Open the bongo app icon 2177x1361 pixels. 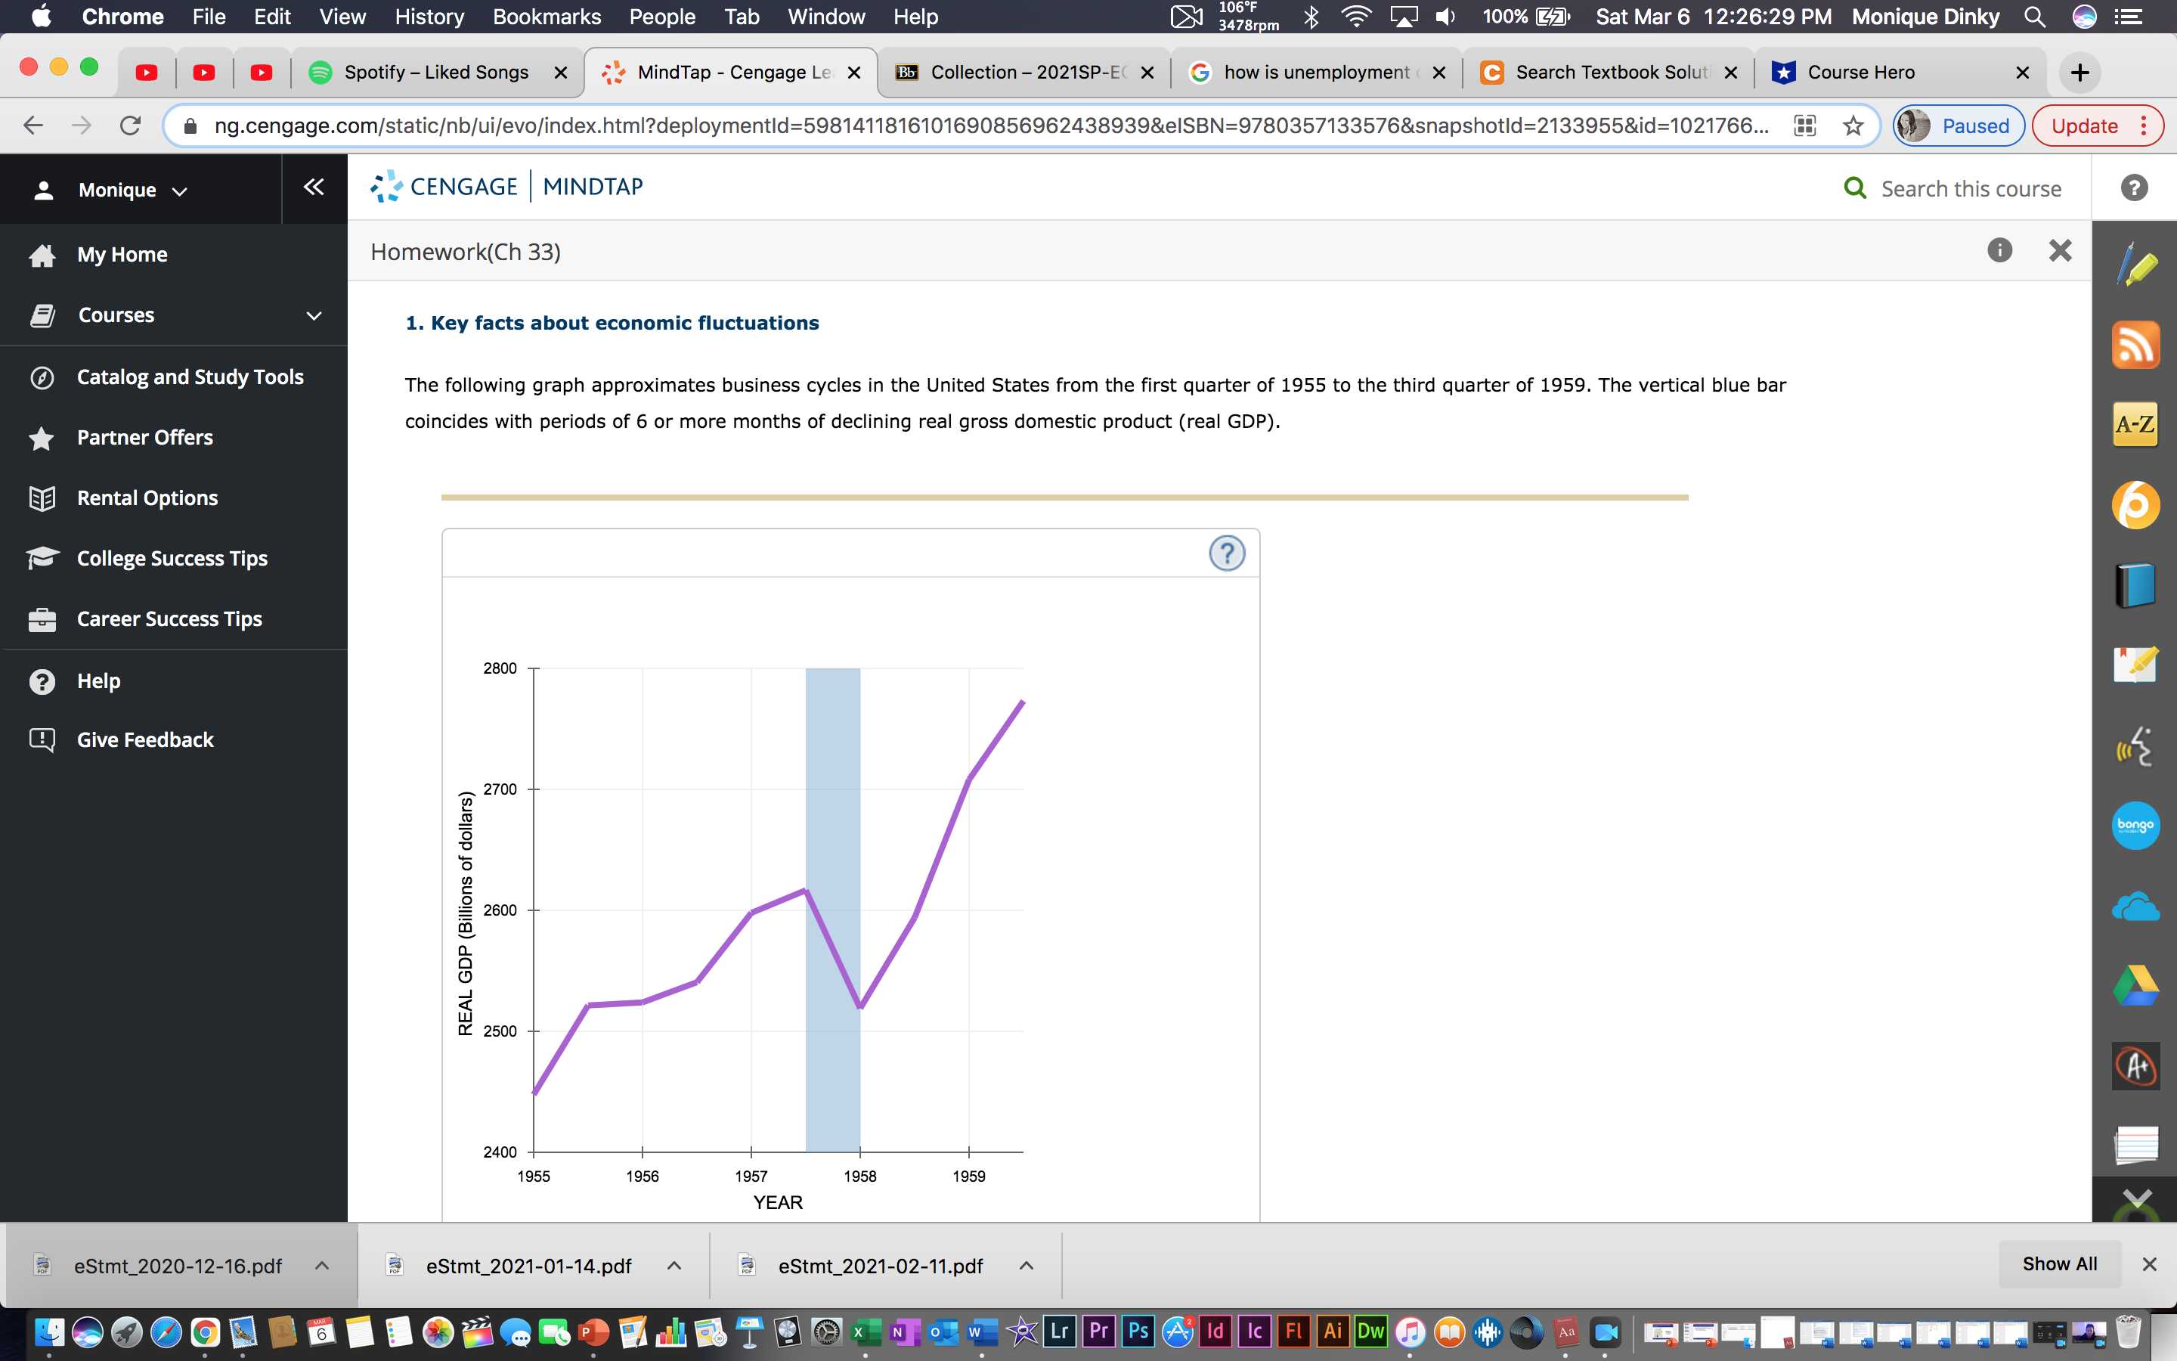pyautogui.click(x=2135, y=824)
